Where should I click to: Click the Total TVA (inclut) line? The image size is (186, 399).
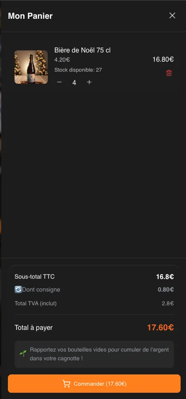(94, 303)
